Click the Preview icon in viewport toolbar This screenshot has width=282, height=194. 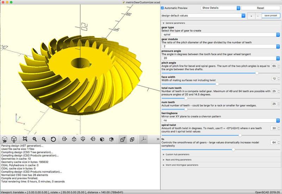tap(5, 139)
